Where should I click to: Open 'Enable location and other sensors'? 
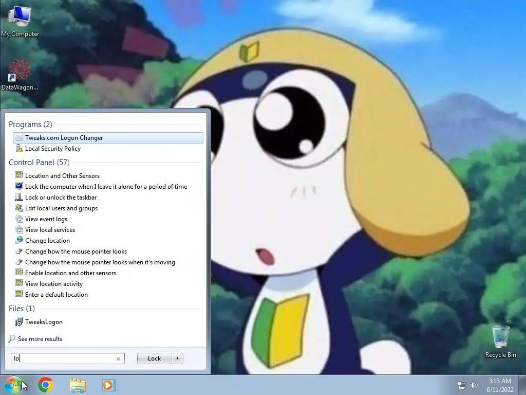click(108, 273)
